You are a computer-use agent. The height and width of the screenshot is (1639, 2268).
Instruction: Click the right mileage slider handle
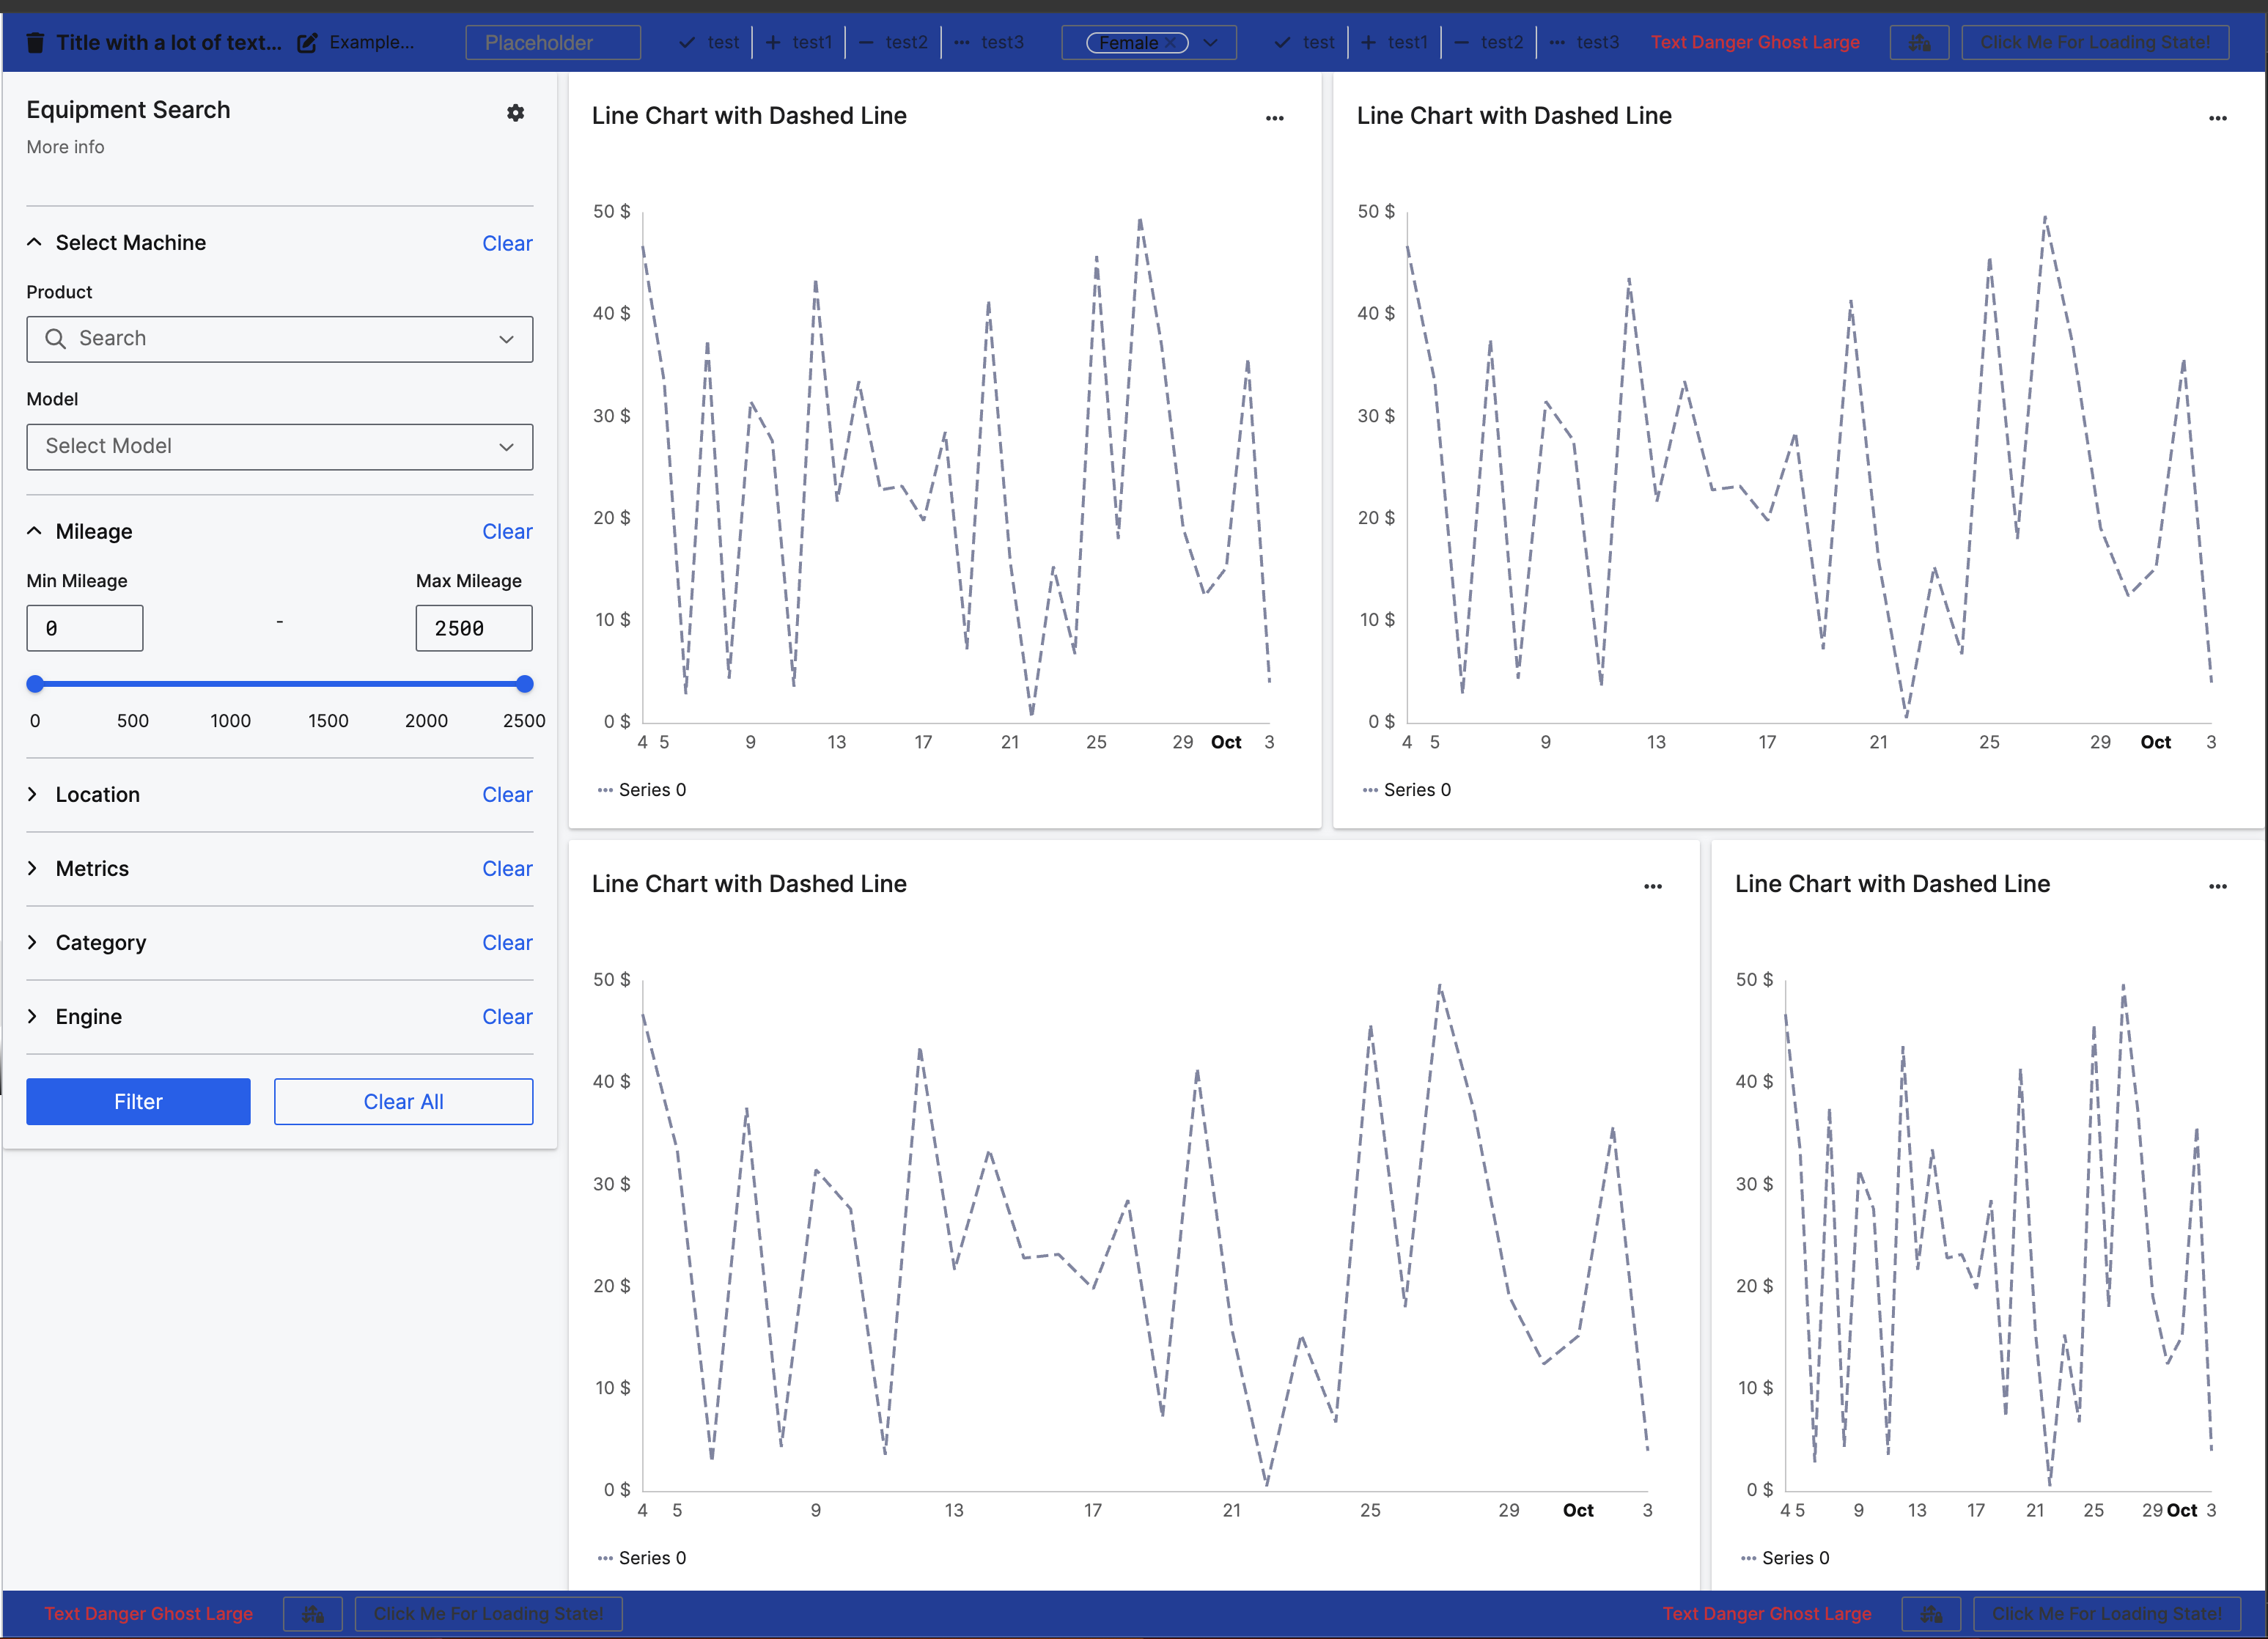tap(525, 684)
